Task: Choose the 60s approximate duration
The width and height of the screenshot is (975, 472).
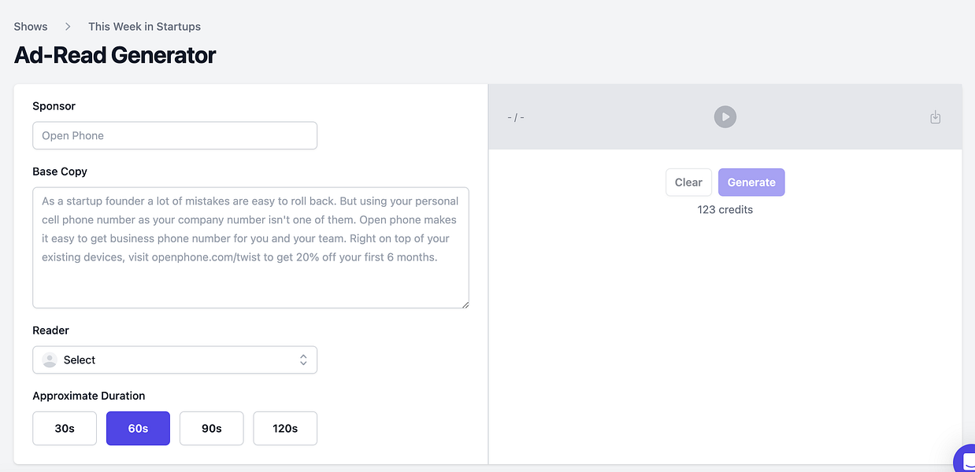Action: [138, 429]
